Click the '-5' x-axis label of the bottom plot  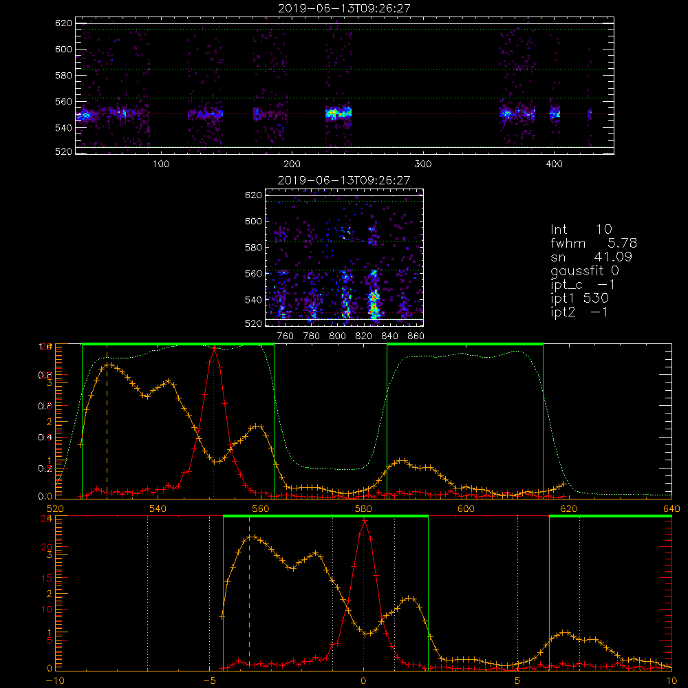[x=209, y=681]
